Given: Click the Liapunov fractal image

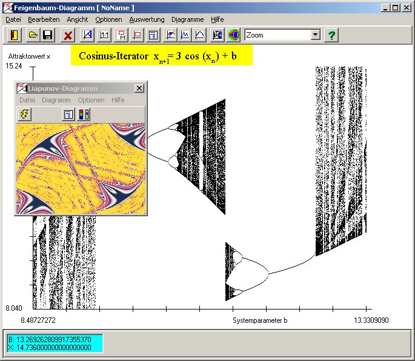Looking at the screenshot, I should 81,168.
